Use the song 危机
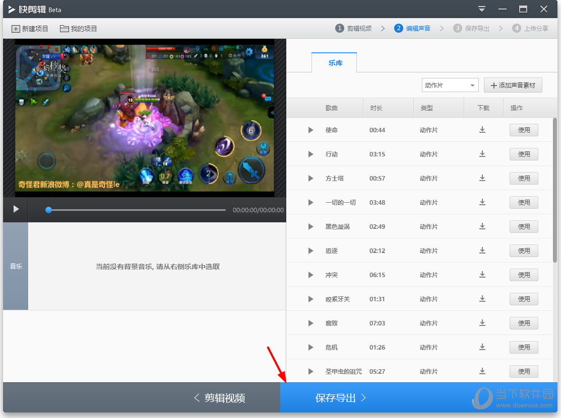The width and height of the screenshot is (561, 418). tap(524, 347)
